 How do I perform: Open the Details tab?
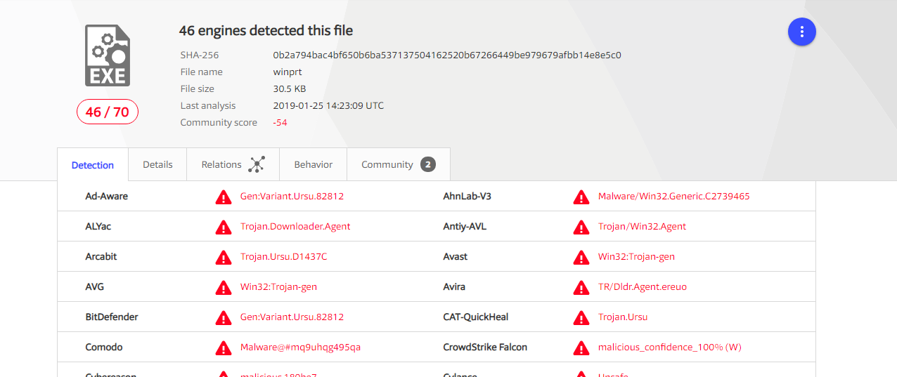157,164
